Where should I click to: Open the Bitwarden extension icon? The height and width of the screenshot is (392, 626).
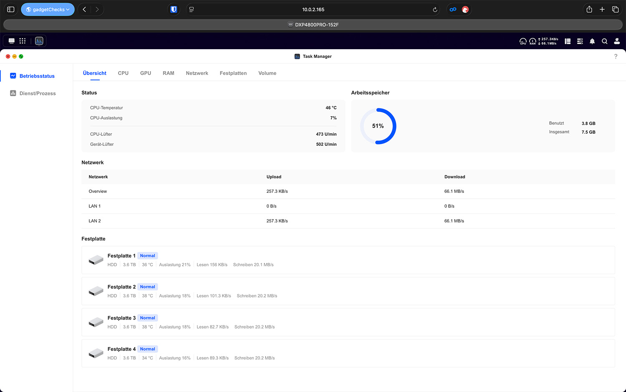pos(174,10)
